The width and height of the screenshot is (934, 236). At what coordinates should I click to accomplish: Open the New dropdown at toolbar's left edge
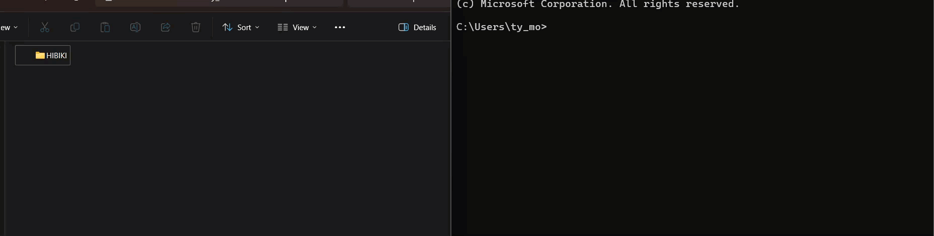pos(9,27)
